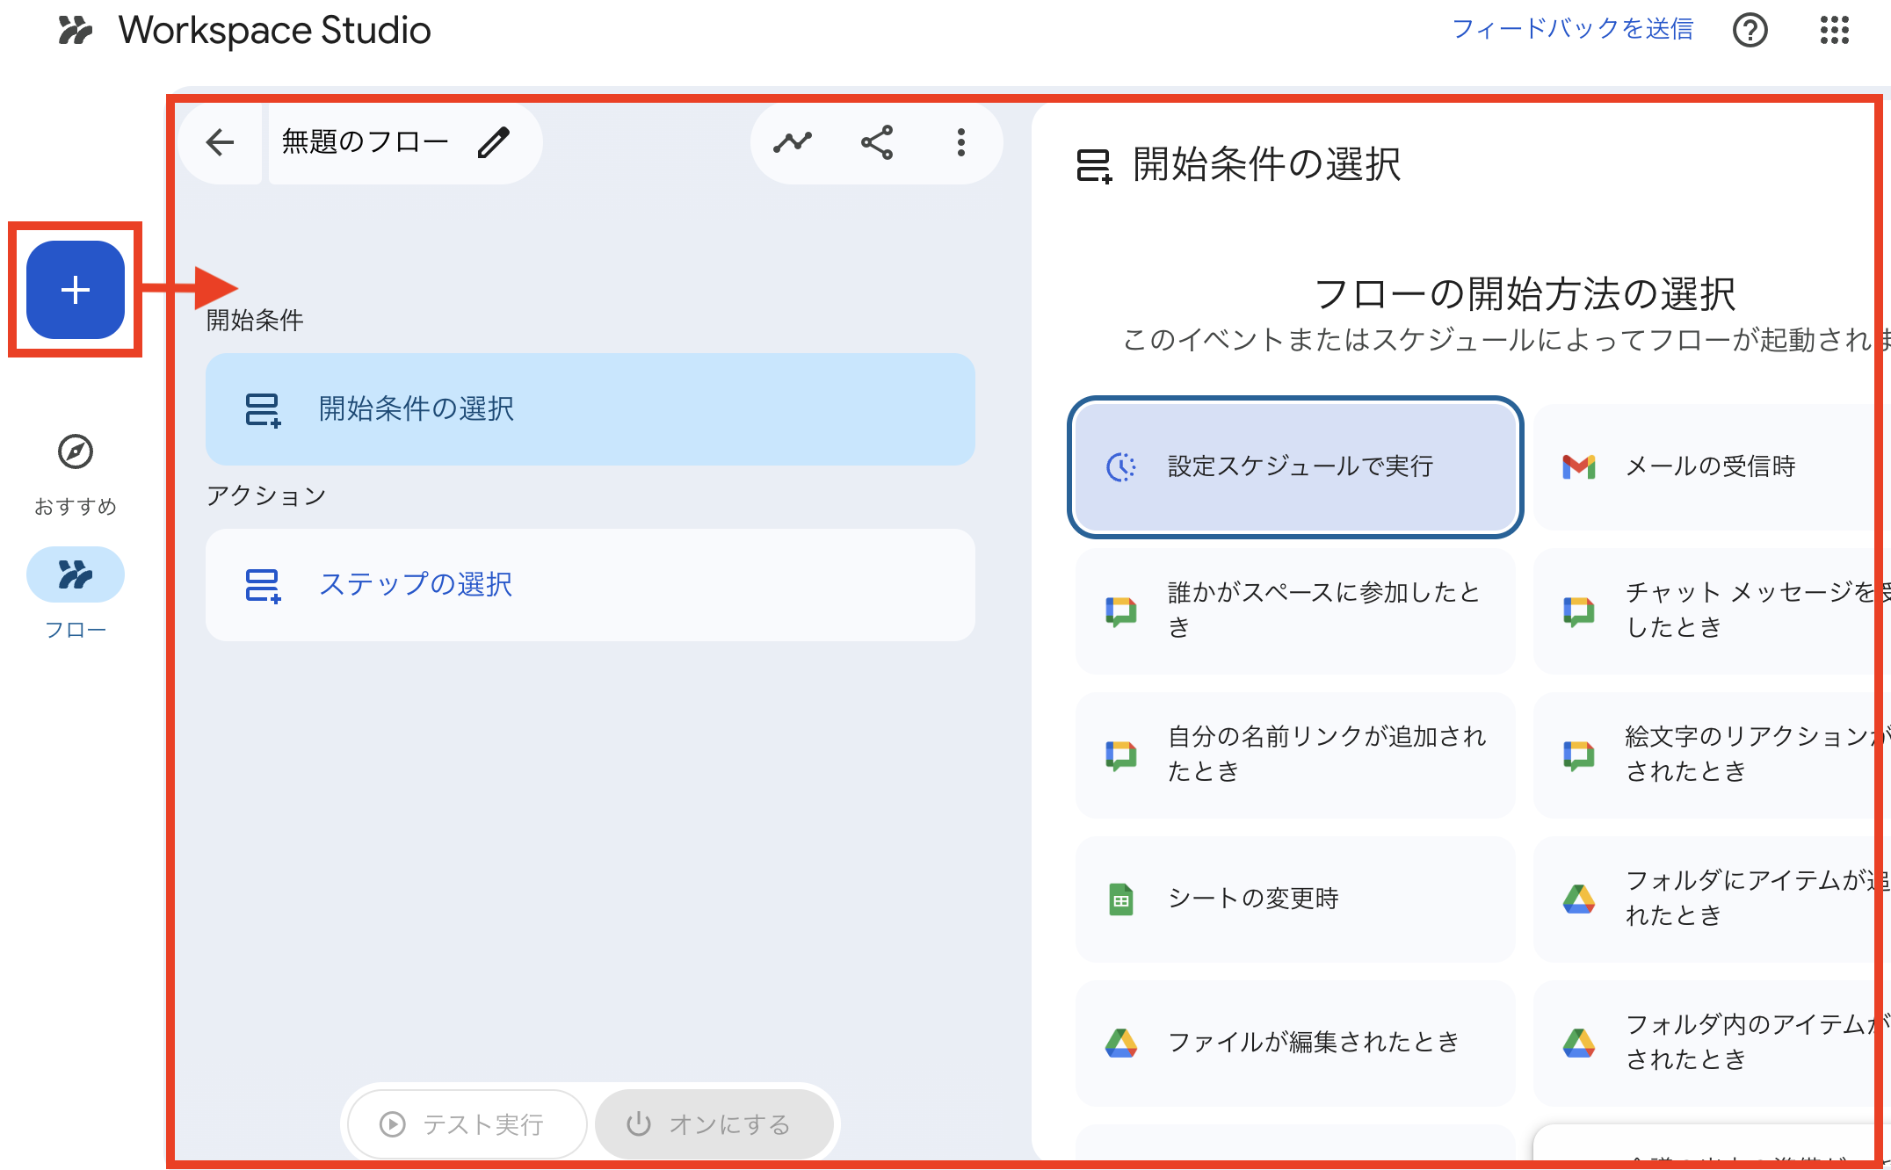Click the 開始条件 section label
The image size is (1891, 1170).
(x=255, y=321)
